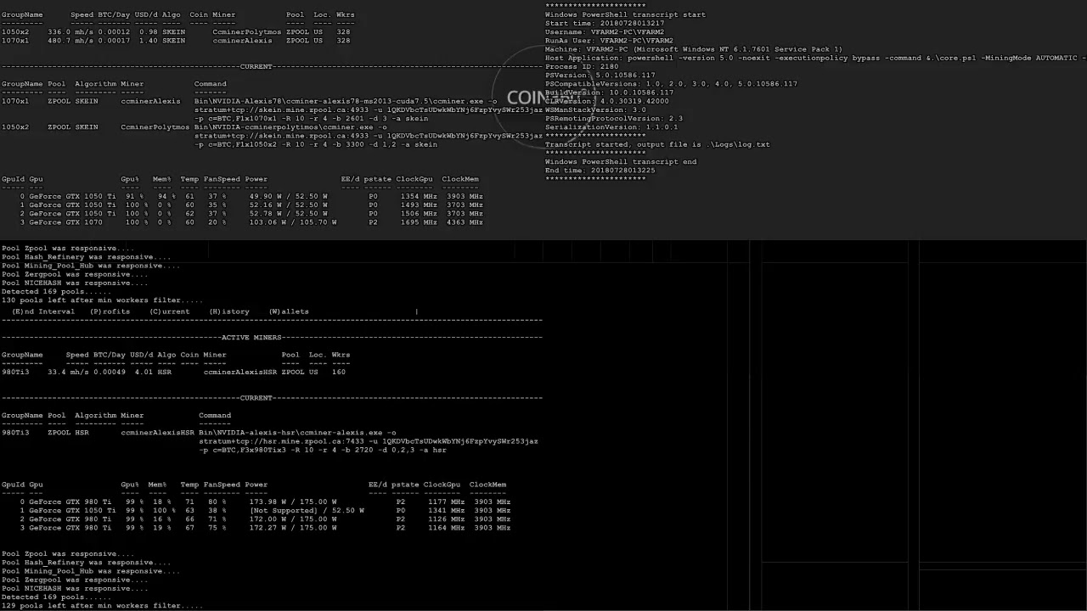Click 'PSVersion: 5.0.10586.117' line
1087x611 pixels.
point(600,76)
